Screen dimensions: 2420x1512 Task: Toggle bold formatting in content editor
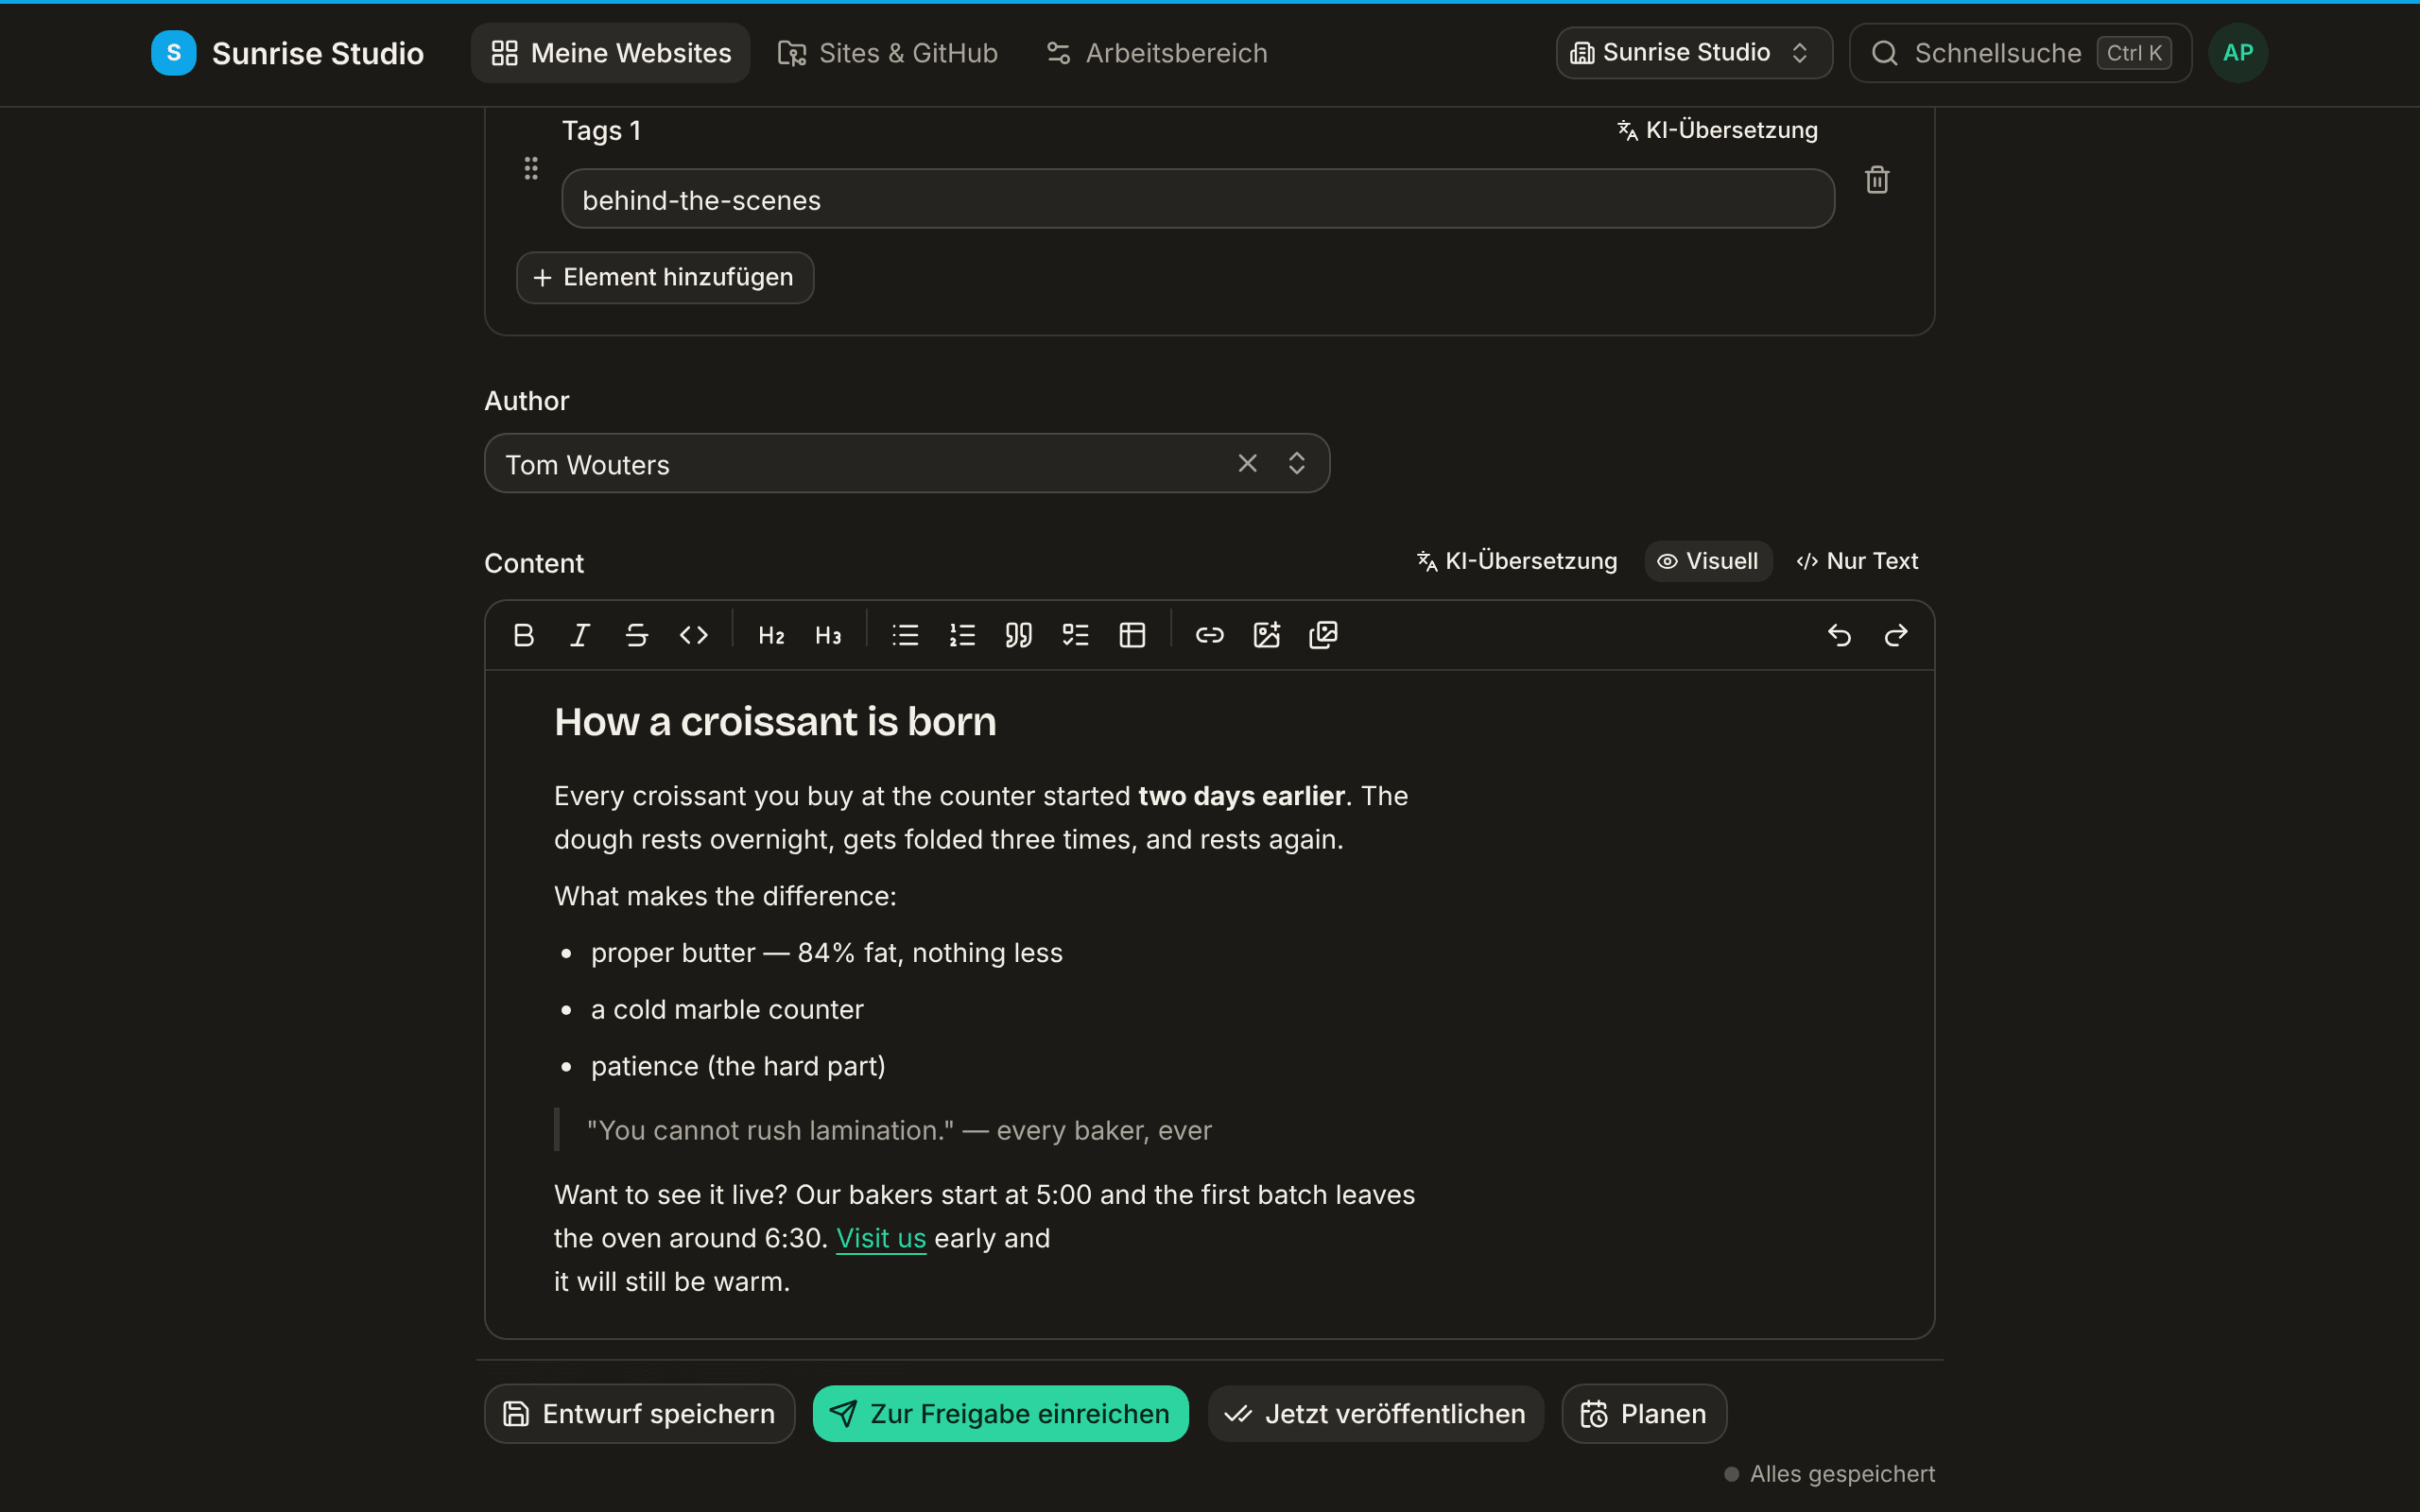523,635
